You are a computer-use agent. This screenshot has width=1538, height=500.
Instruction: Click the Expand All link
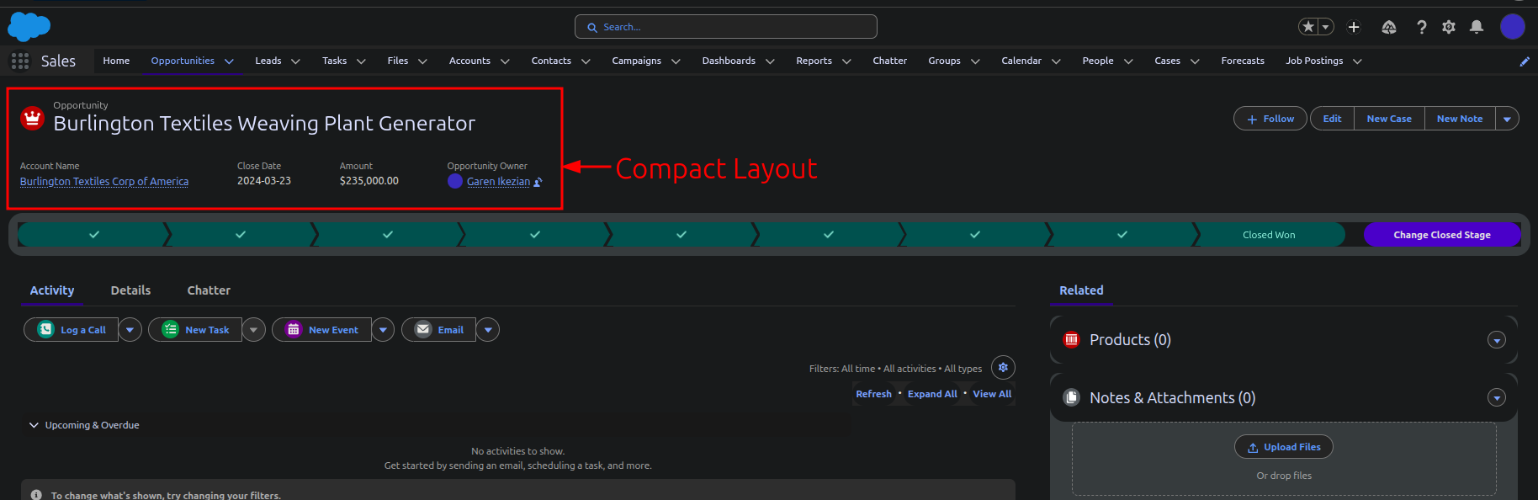[932, 394]
